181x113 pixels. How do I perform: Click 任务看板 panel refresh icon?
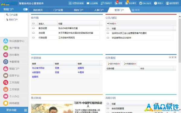tap(173, 57)
